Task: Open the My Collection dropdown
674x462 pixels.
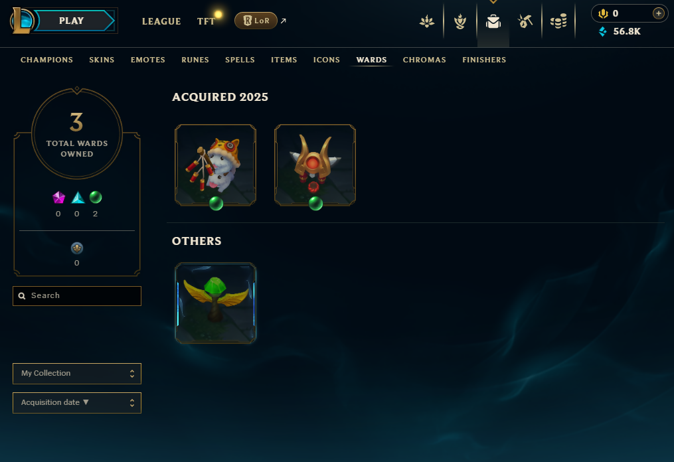Action: pos(77,374)
